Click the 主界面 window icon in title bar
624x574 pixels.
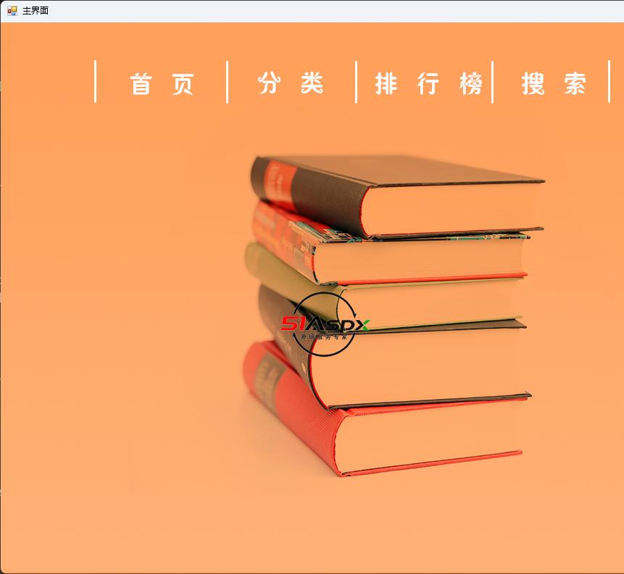(x=12, y=11)
